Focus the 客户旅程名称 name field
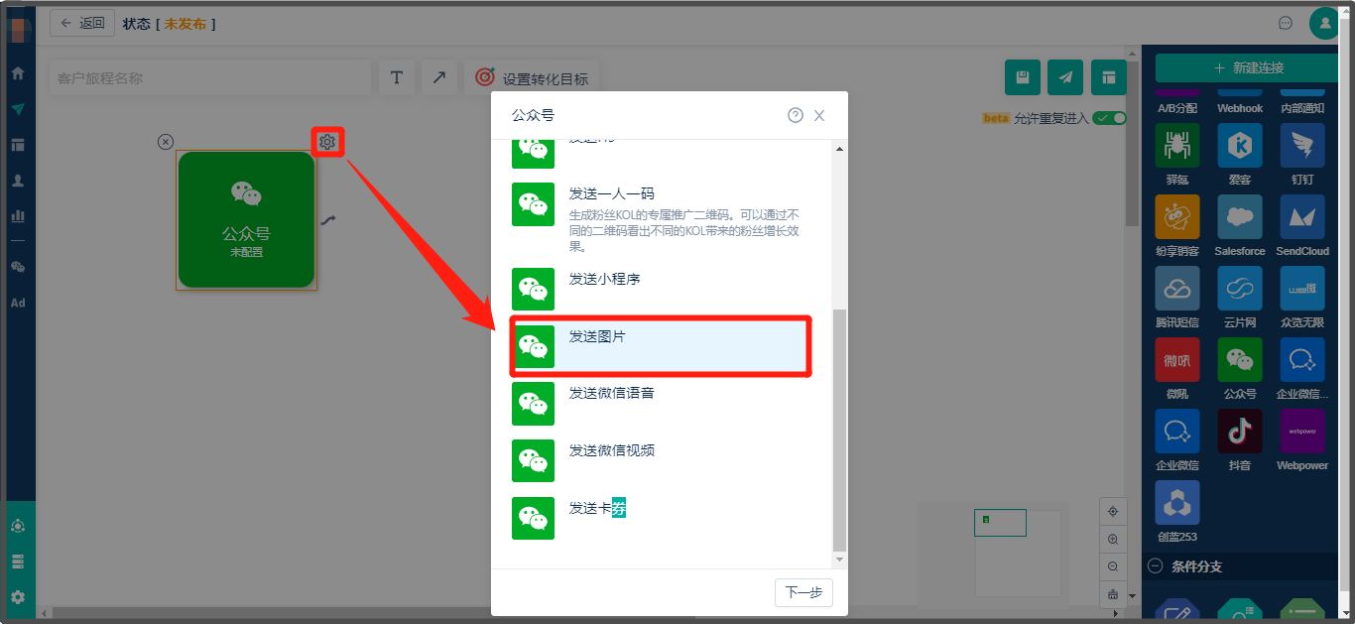The height and width of the screenshot is (624, 1355). pyautogui.click(x=209, y=77)
